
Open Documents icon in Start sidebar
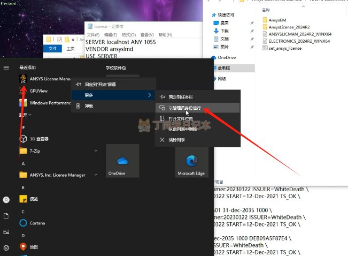(6, 216)
